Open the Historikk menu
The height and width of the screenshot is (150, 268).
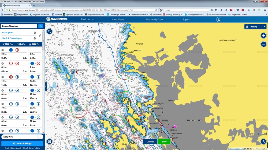18,1
